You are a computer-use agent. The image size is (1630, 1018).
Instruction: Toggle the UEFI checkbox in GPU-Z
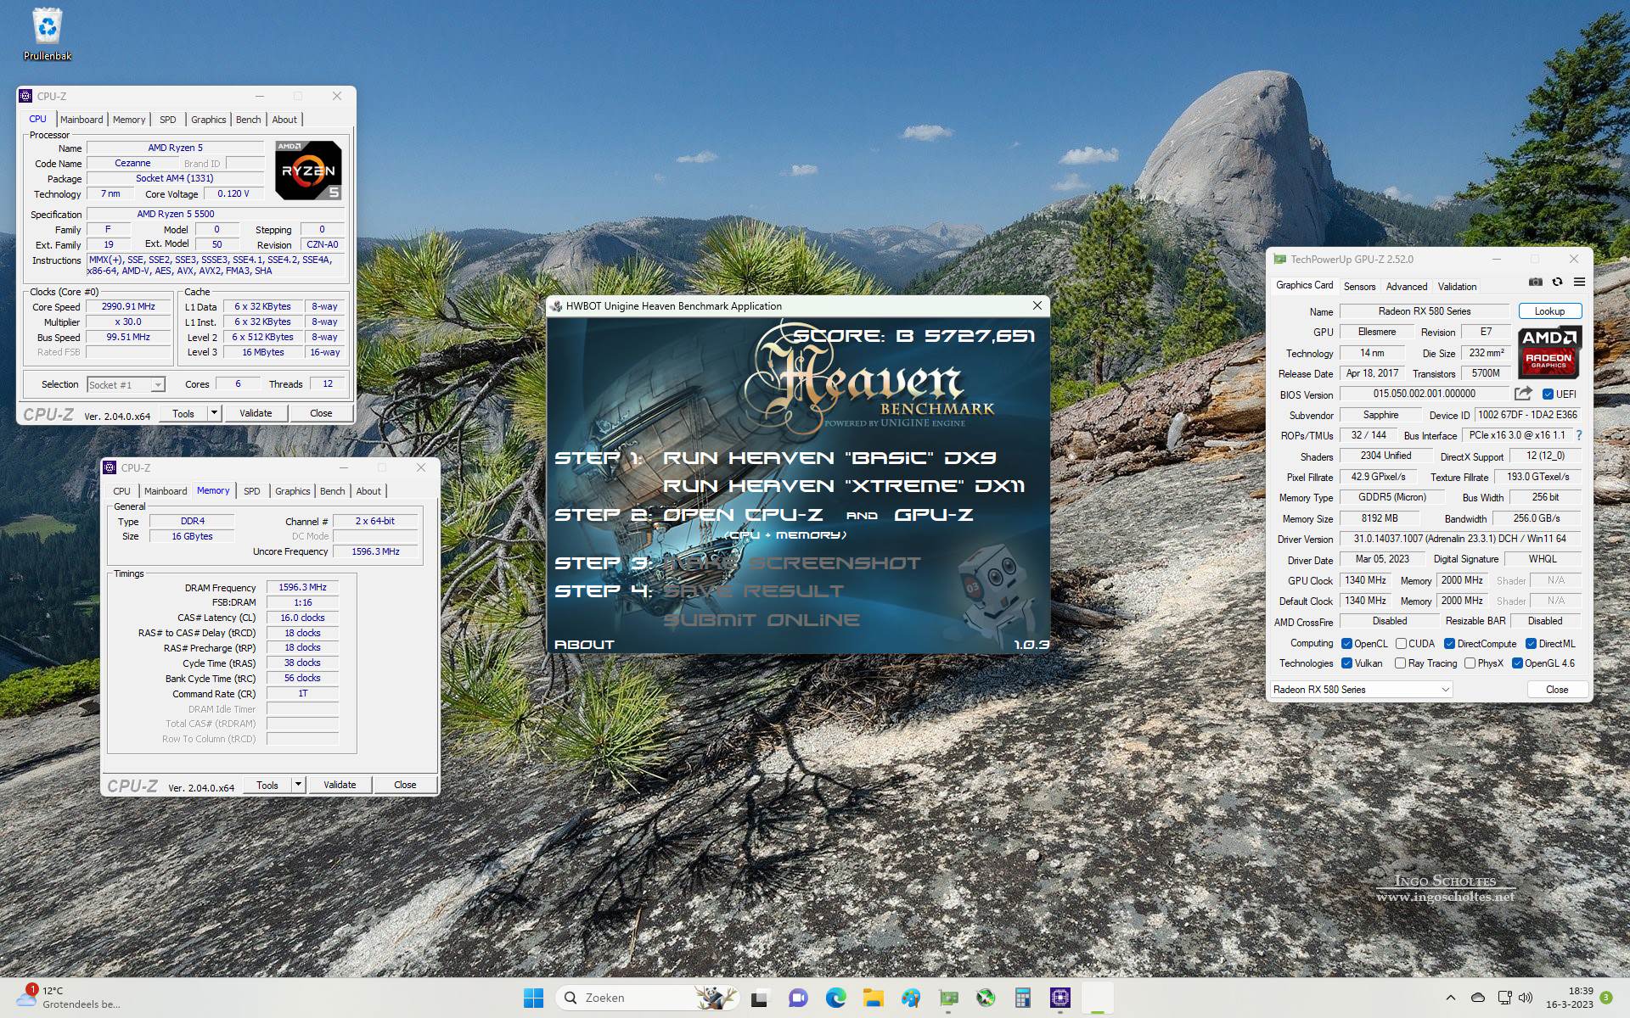[1548, 394]
